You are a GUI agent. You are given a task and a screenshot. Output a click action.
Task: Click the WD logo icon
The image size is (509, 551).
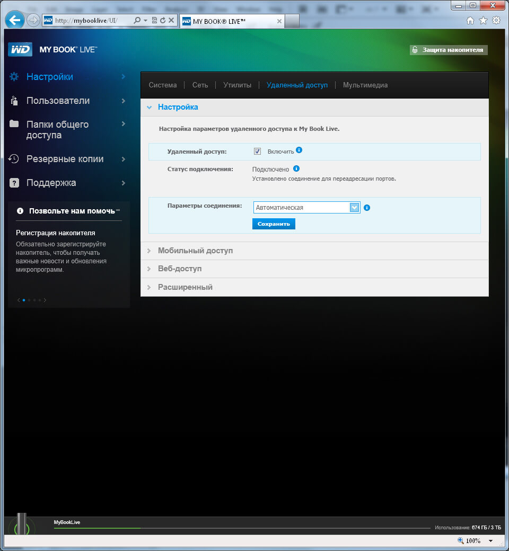pos(20,49)
